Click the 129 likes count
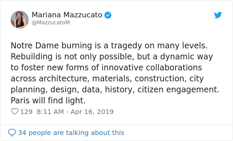This screenshot has width=233, height=141. [26, 112]
